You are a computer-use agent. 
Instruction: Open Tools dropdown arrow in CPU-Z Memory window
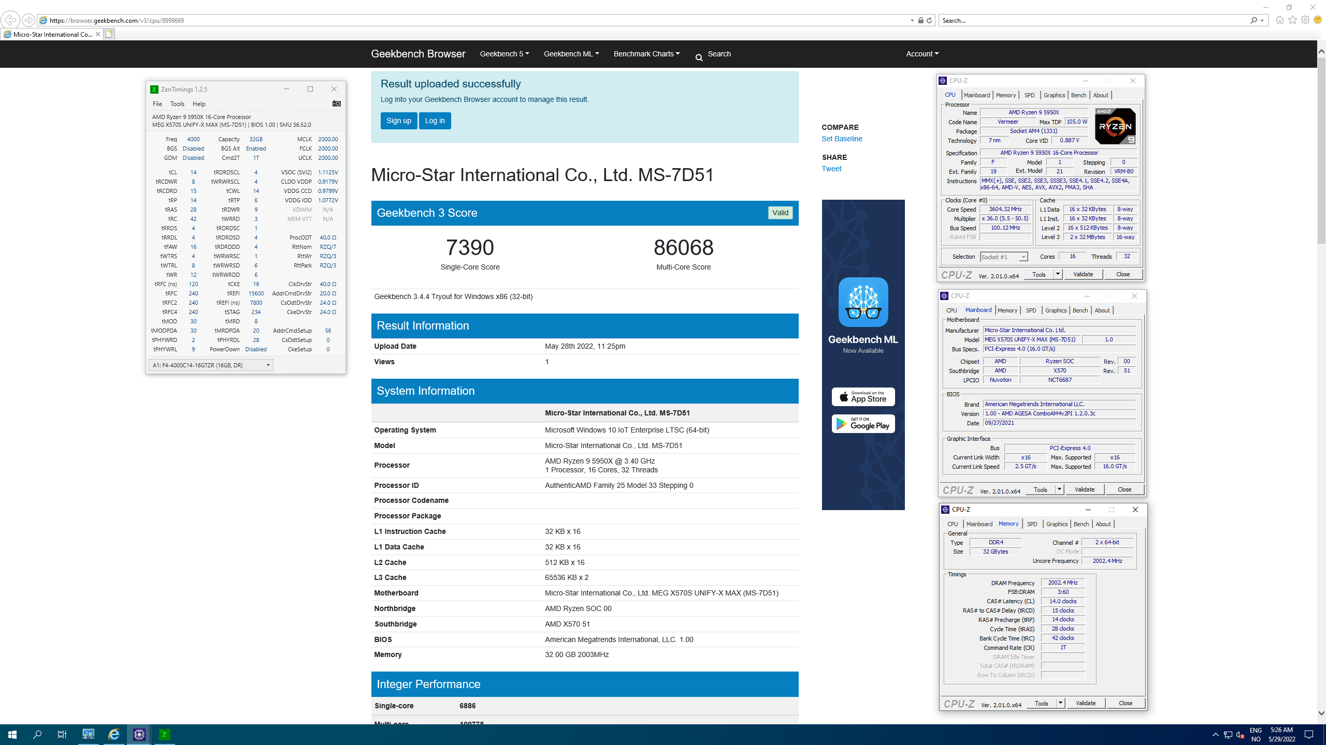pyautogui.click(x=1060, y=703)
